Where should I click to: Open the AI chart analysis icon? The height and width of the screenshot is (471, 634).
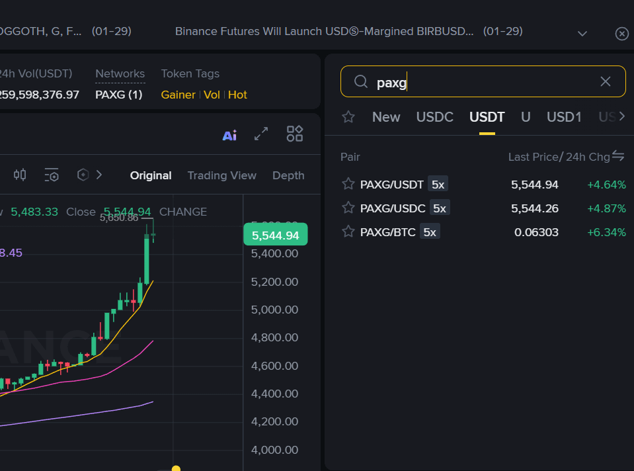point(229,135)
